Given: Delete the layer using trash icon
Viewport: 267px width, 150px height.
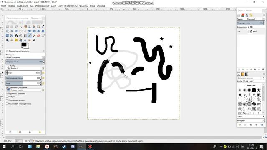Looking at the screenshot, I should (x=263, y=70).
